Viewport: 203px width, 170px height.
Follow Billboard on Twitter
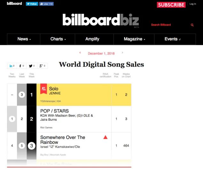coord(32,4)
